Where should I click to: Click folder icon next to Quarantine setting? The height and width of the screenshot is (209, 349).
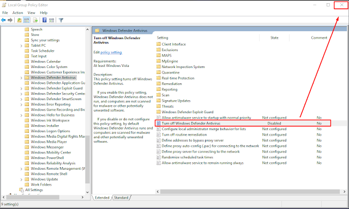(159, 72)
